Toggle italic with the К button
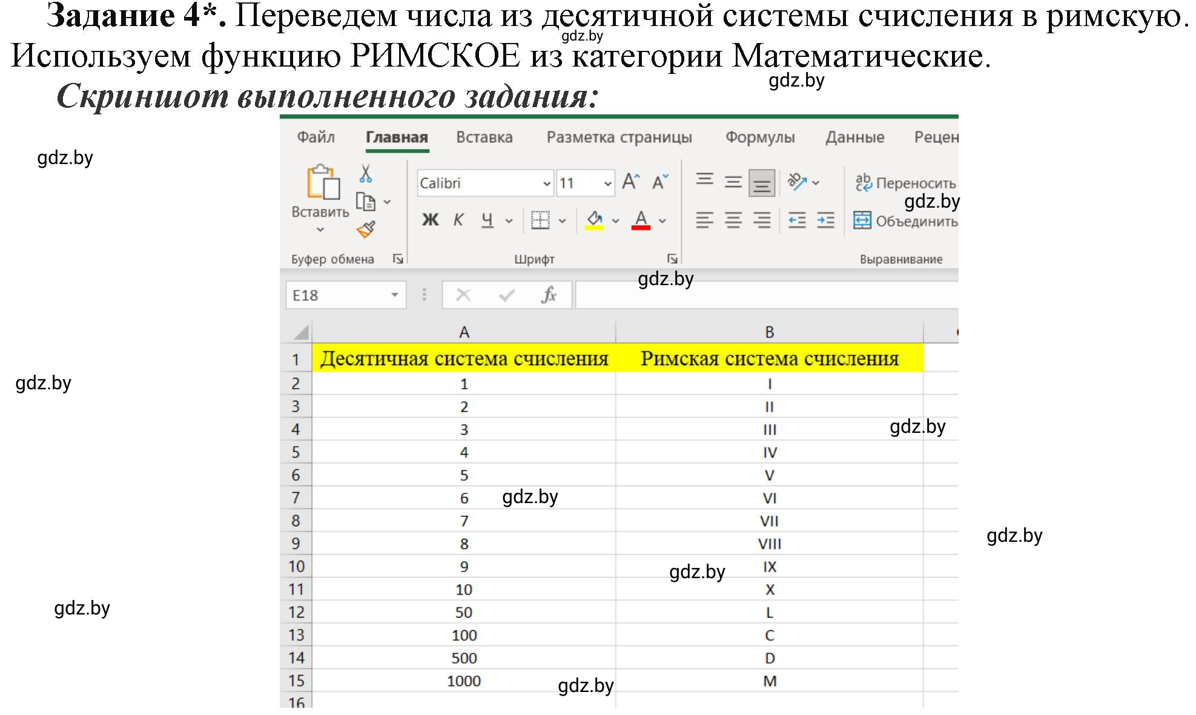The width and height of the screenshot is (1196, 715). (x=458, y=220)
